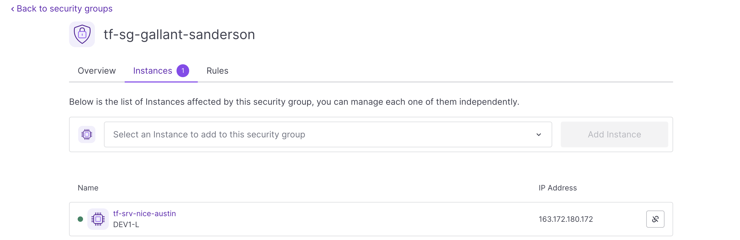
Task: Click the green running status dot
Action: click(80, 219)
